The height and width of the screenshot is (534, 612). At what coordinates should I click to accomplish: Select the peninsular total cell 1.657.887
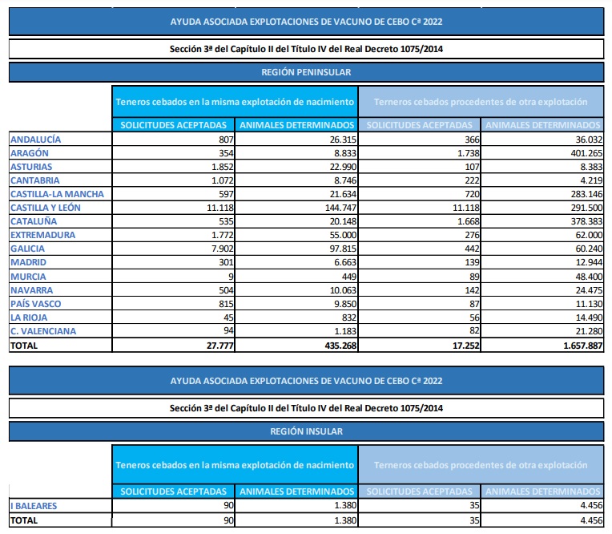click(577, 346)
